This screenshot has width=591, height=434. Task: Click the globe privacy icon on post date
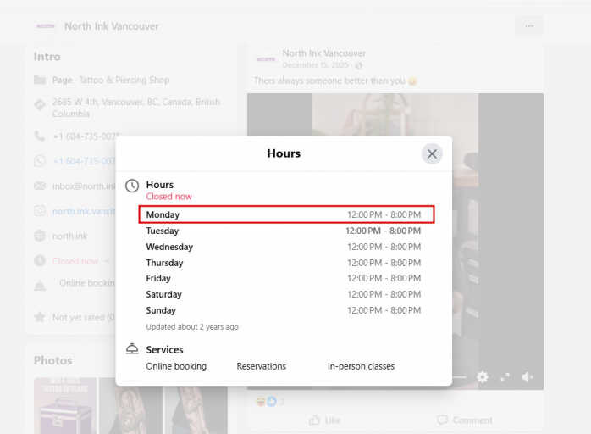358,65
